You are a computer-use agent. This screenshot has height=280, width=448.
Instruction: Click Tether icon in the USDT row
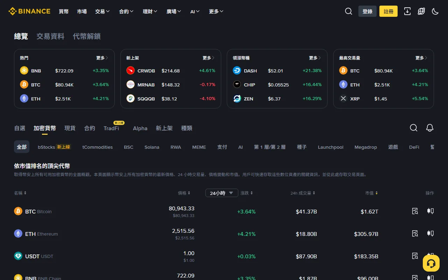click(x=18, y=256)
